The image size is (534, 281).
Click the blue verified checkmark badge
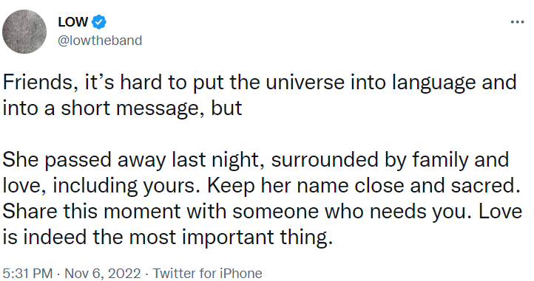[x=99, y=22]
